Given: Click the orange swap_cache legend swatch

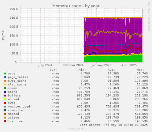Looking at the screenshot, I should tap(5, 81).
